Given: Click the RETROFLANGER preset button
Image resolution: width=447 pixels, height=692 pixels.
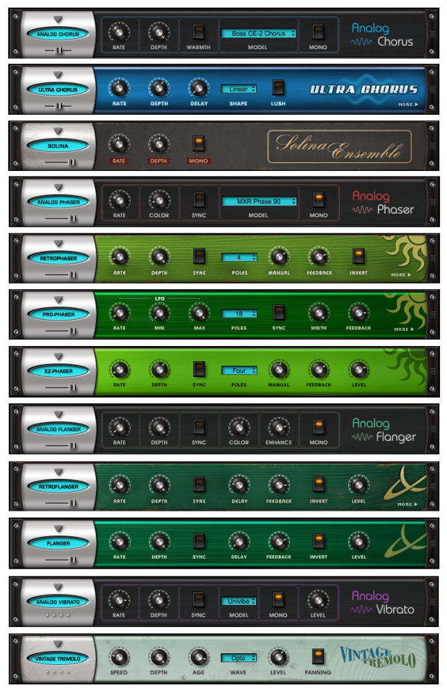Looking at the screenshot, I should click(58, 486).
